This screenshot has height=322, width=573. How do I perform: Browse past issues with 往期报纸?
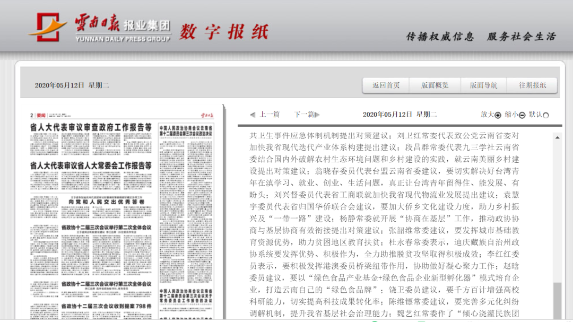pyautogui.click(x=533, y=85)
